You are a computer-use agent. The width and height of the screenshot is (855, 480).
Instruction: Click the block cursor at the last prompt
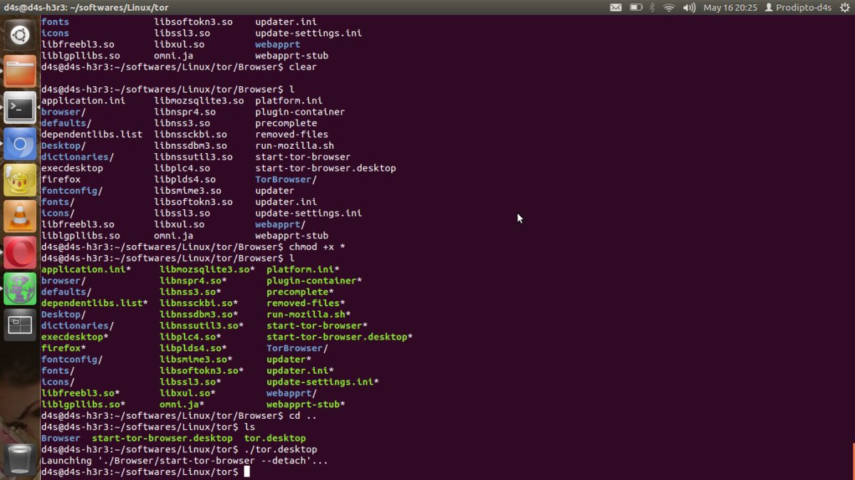(247, 471)
